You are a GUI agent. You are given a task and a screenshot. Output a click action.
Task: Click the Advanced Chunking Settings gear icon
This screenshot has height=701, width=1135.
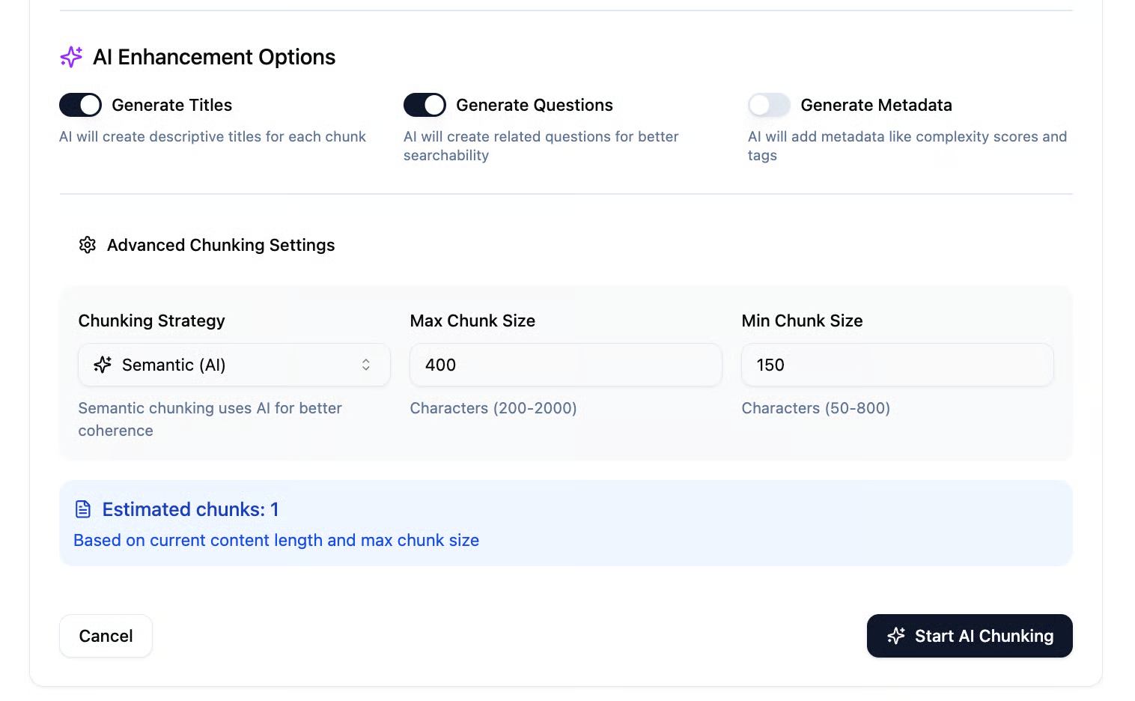pyautogui.click(x=88, y=245)
